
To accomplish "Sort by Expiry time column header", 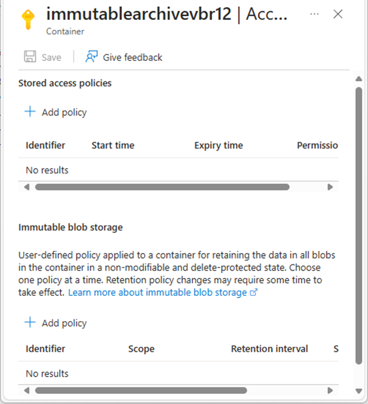I will coord(218,145).
